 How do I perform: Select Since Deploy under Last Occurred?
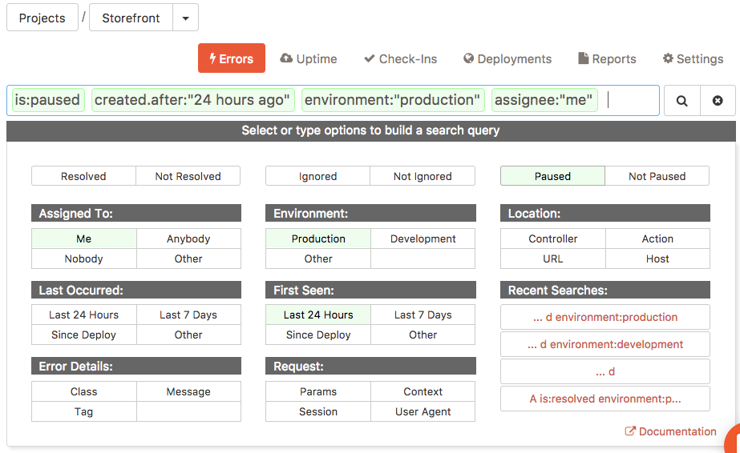[84, 335]
